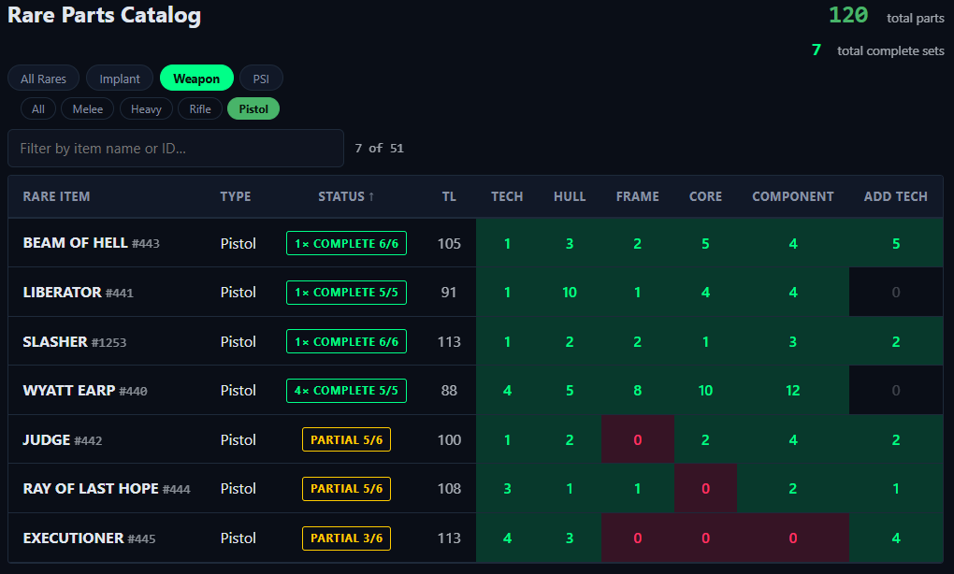Image resolution: width=954 pixels, height=574 pixels.
Task: Filter weapons by Melee subtype
Action: (88, 108)
